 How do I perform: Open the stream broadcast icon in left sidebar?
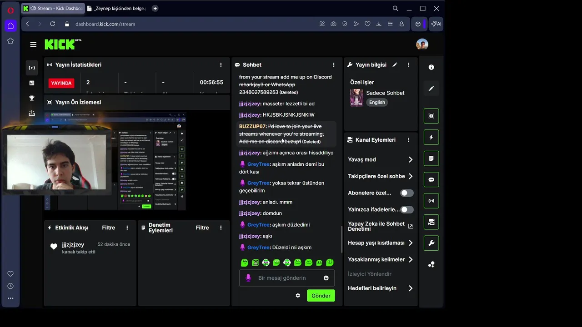click(31, 68)
